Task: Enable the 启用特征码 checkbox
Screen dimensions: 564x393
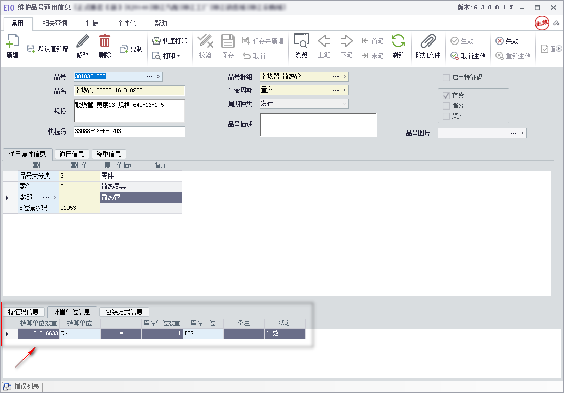Action: pos(446,77)
